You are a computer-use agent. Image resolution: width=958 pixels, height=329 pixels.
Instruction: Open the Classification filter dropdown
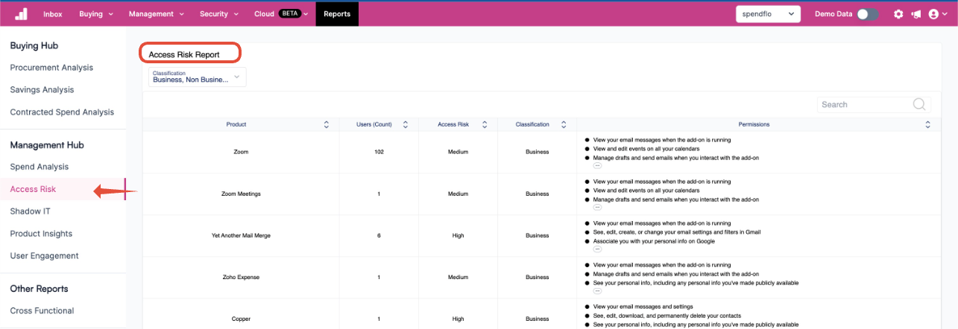click(198, 77)
